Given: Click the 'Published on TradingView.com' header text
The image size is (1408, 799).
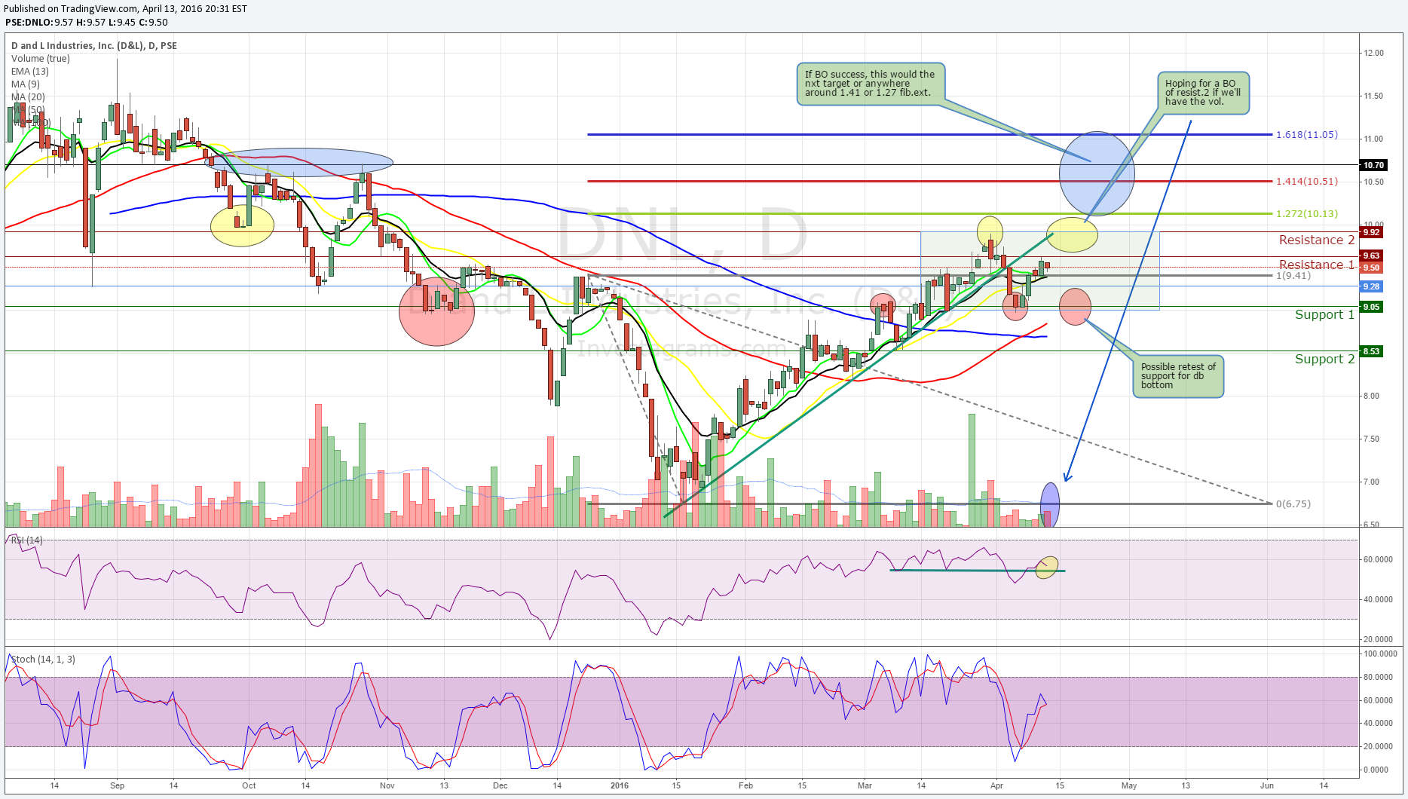Looking at the screenshot, I should (126, 8).
